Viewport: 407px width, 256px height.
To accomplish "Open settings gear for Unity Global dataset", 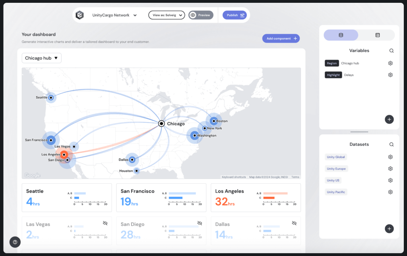I will coord(390,157).
